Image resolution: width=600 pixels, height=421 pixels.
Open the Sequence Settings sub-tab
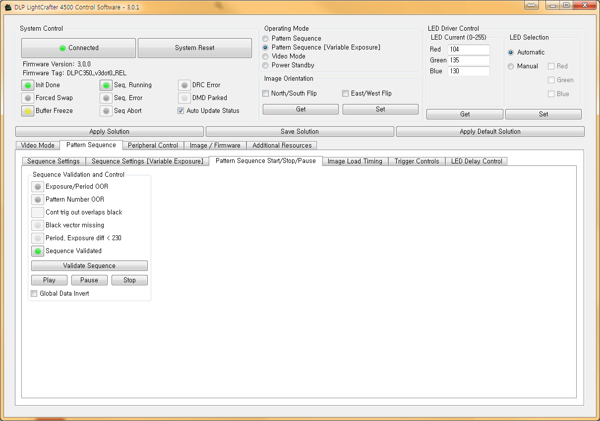click(x=54, y=161)
